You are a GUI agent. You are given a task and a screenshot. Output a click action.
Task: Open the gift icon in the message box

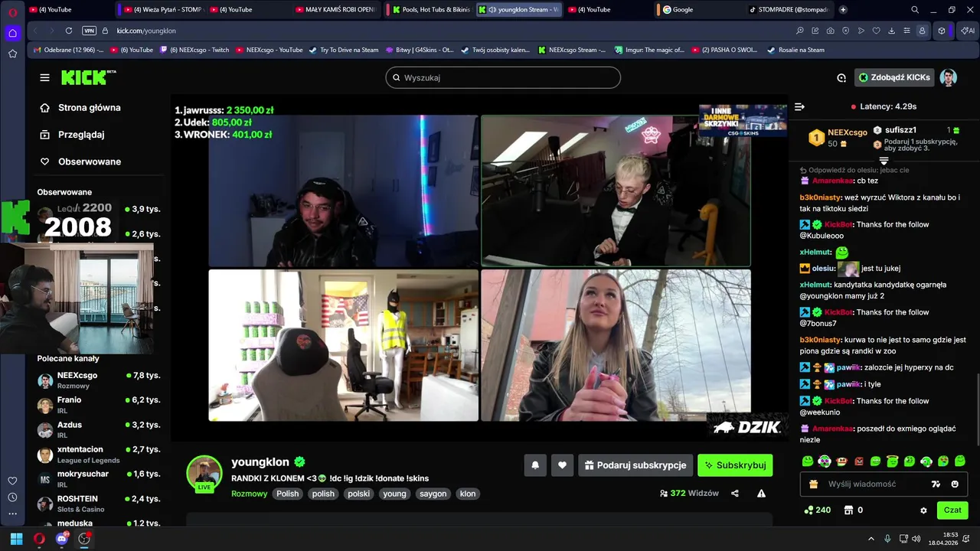click(x=813, y=484)
